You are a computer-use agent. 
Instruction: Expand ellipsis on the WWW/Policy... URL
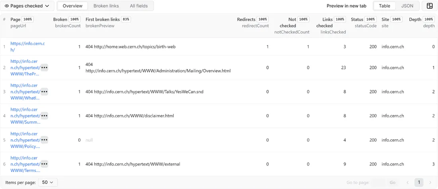click(x=45, y=140)
